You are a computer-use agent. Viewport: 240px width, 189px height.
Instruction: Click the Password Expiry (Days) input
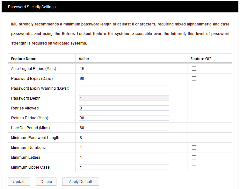[124, 79]
